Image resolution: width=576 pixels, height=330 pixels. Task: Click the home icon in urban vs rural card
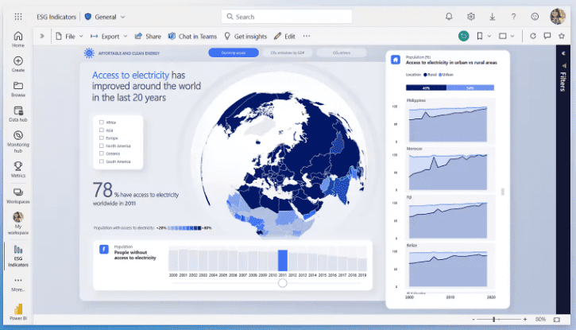(x=396, y=60)
